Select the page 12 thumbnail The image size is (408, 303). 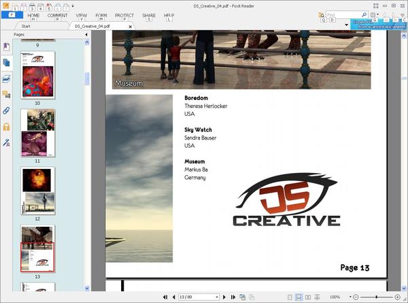click(37, 191)
